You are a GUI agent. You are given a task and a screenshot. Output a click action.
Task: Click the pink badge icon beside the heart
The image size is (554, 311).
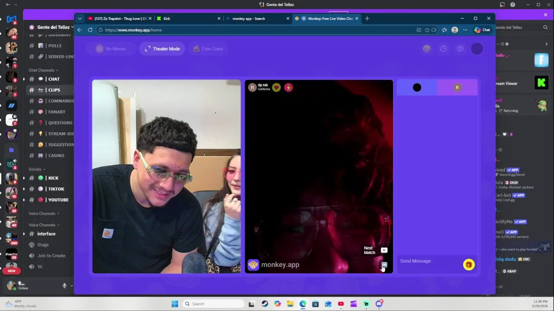coord(289,88)
